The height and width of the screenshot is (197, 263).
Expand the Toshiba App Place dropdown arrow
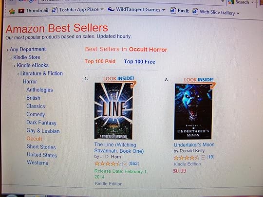point(102,9)
